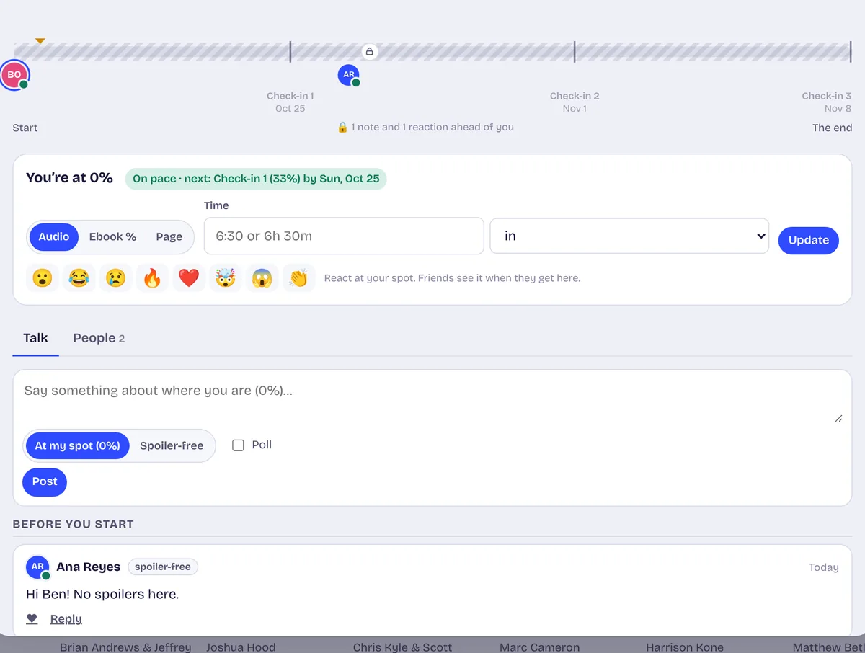Click the Today timestamp on Ana's post
Screen dimensions: 865x653
pos(823,568)
